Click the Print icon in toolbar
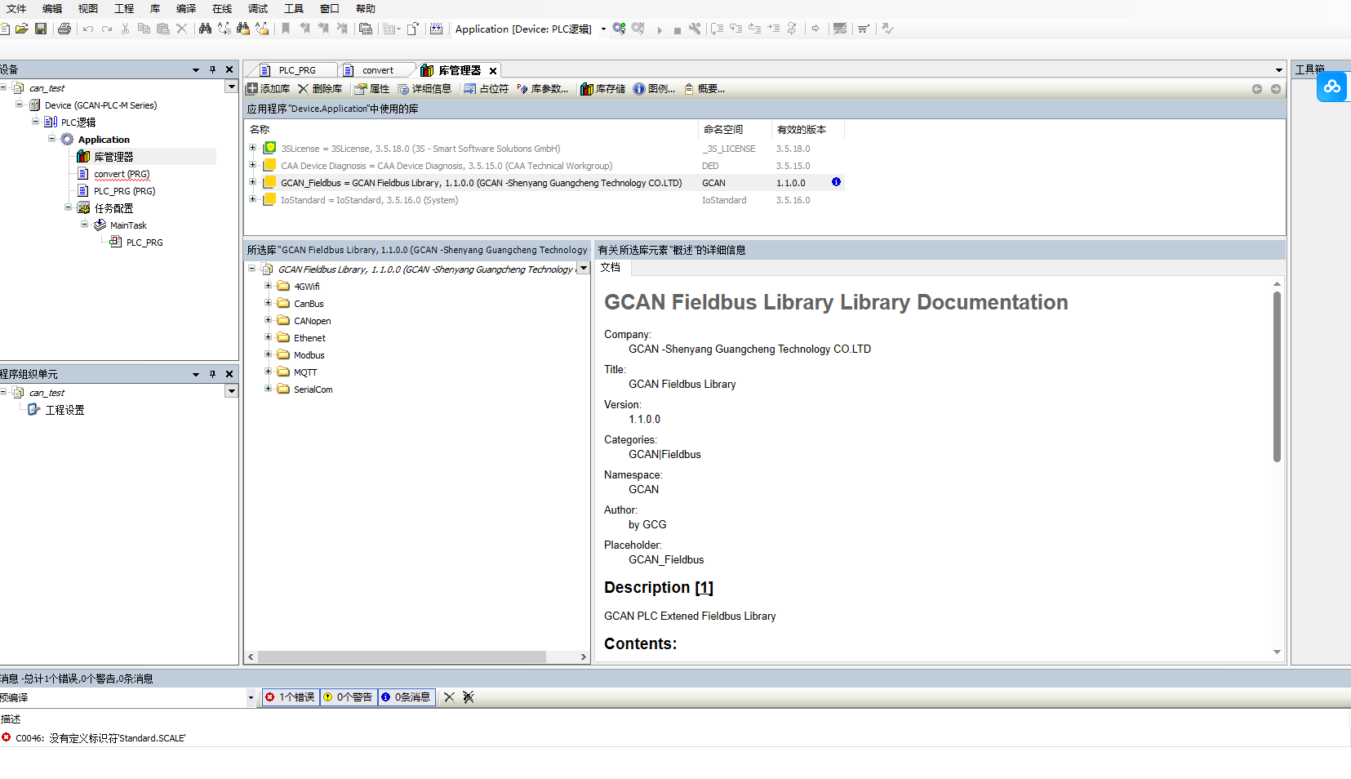Viewport: 1351px width, 779px height. click(64, 29)
